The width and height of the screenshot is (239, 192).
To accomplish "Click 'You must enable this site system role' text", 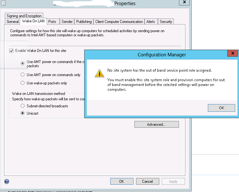I will [x=166, y=85].
